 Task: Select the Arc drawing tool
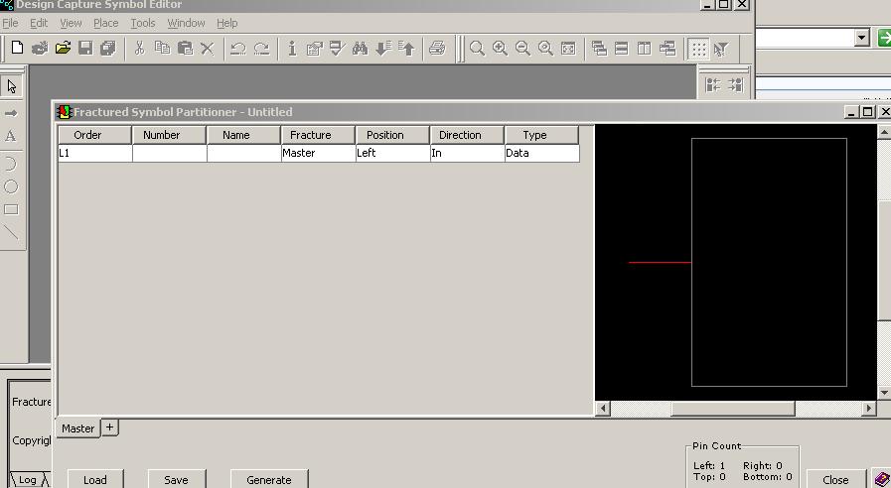click(x=11, y=164)
